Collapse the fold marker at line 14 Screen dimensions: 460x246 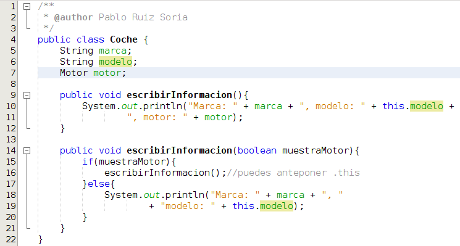click(27, 150)
